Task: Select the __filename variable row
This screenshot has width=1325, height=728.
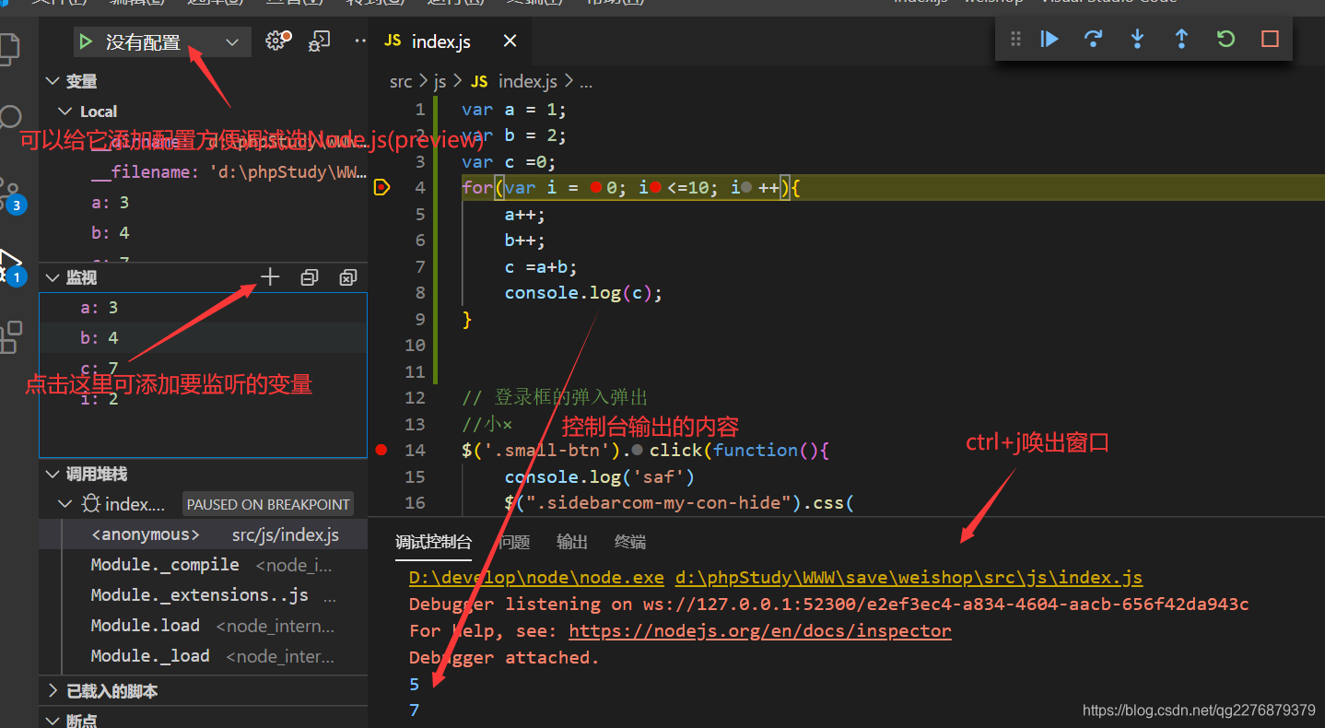Action: point(203,172)
